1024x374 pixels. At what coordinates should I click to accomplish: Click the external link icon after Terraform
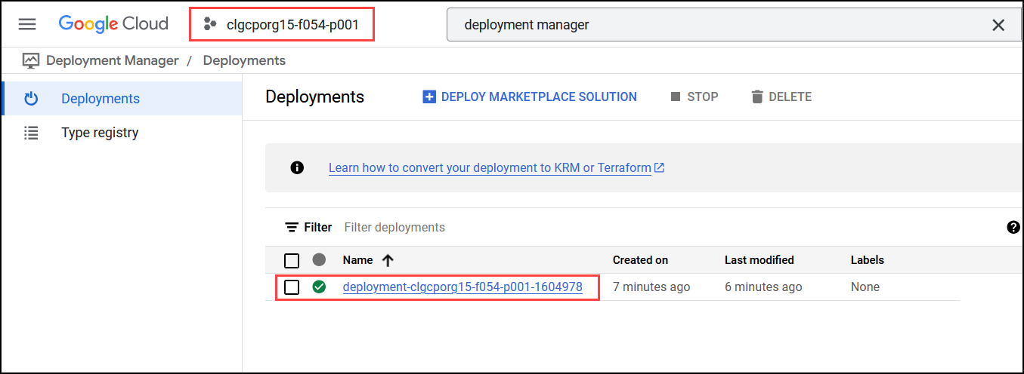659,167
